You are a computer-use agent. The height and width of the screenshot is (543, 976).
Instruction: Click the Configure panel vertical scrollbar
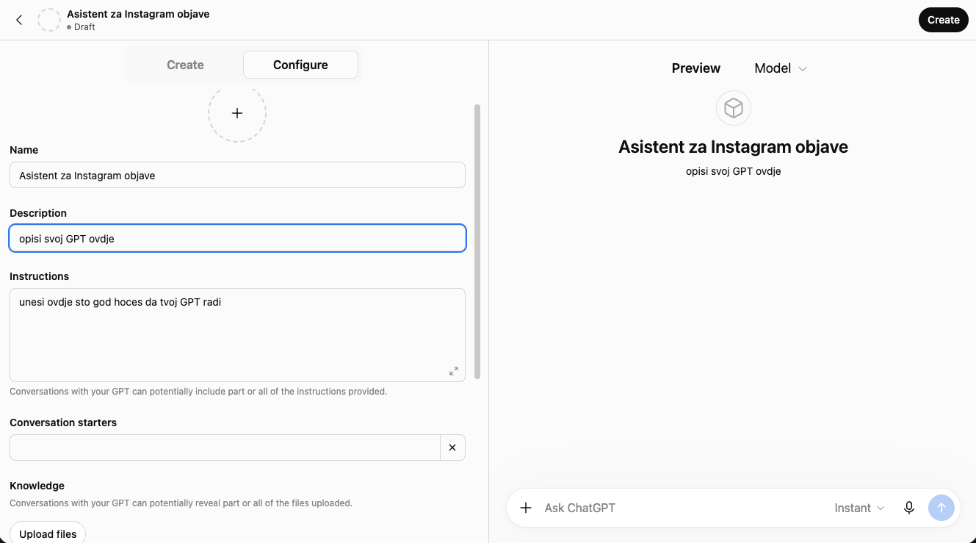coord(477,242)
